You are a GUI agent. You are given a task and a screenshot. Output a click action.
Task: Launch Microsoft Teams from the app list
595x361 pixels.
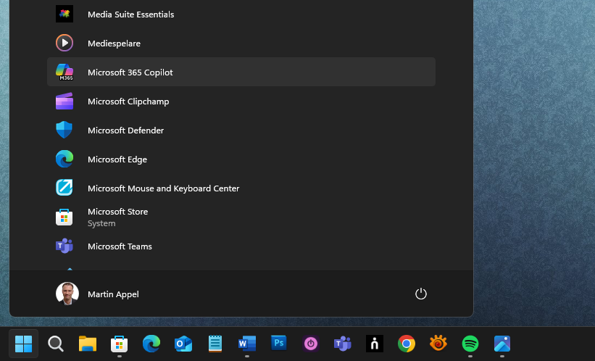pos(120,246)
